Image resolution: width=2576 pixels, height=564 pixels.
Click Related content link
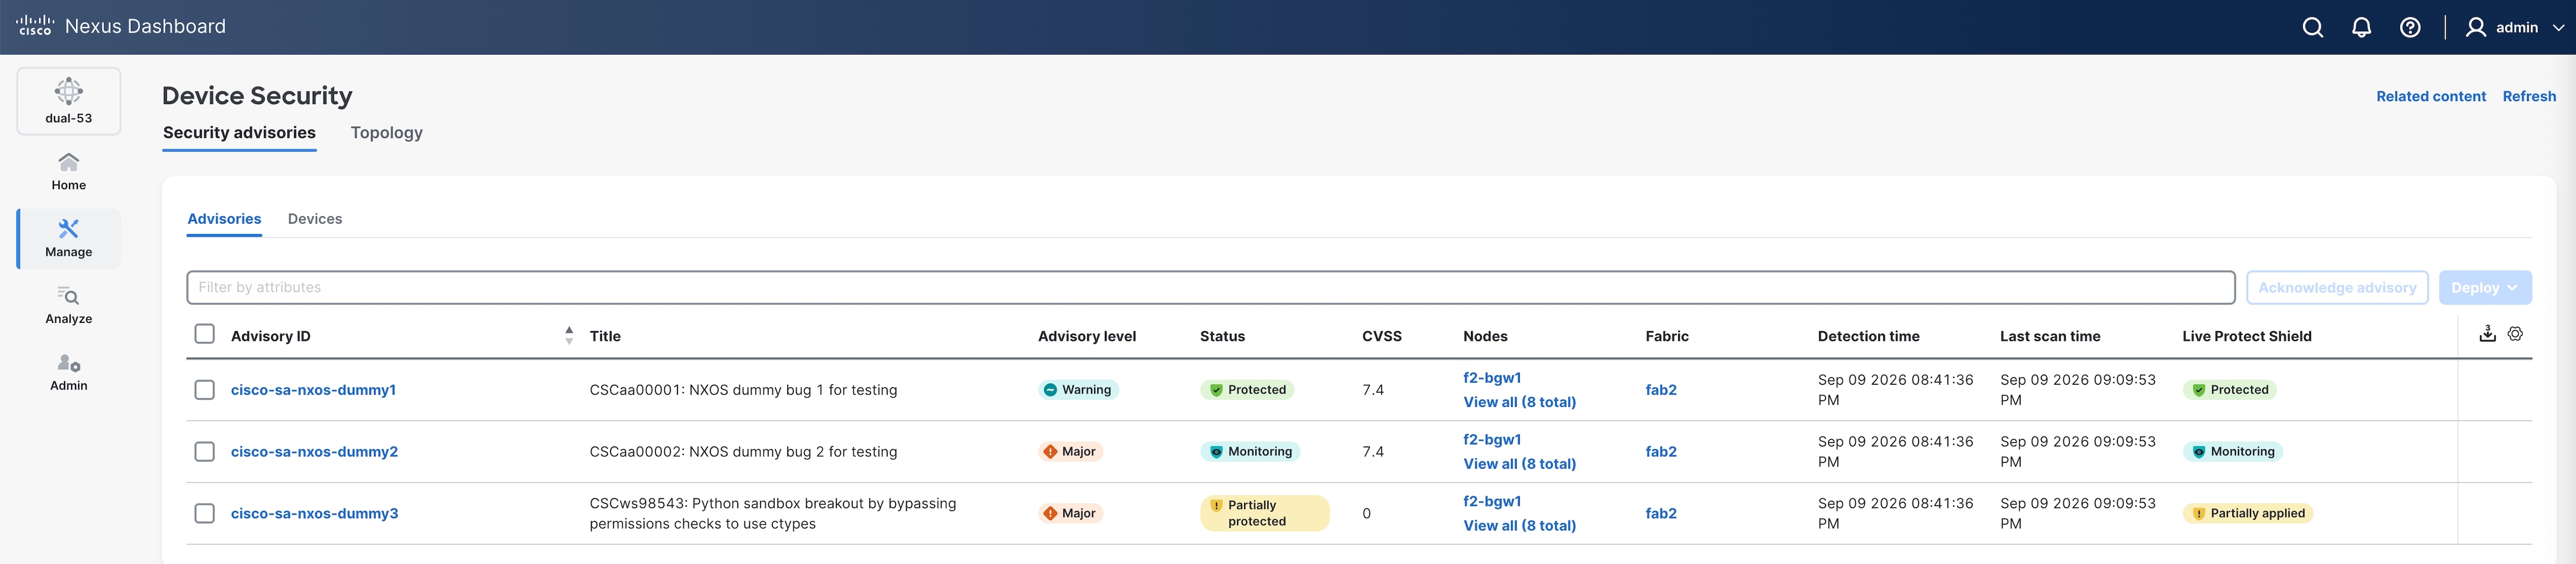pos(2431,97)
